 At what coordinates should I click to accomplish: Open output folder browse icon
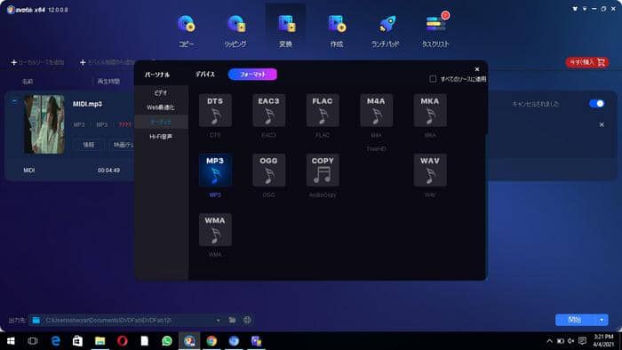click(233, 320)
